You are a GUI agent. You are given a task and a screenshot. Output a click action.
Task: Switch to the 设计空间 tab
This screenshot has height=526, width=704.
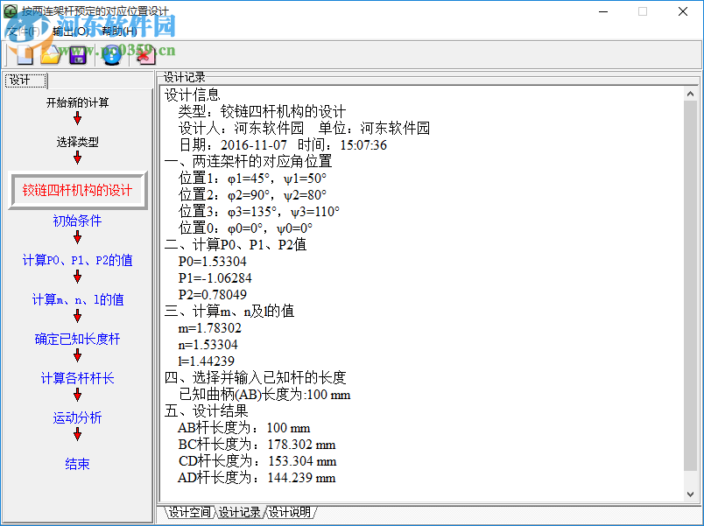(189, 512)
